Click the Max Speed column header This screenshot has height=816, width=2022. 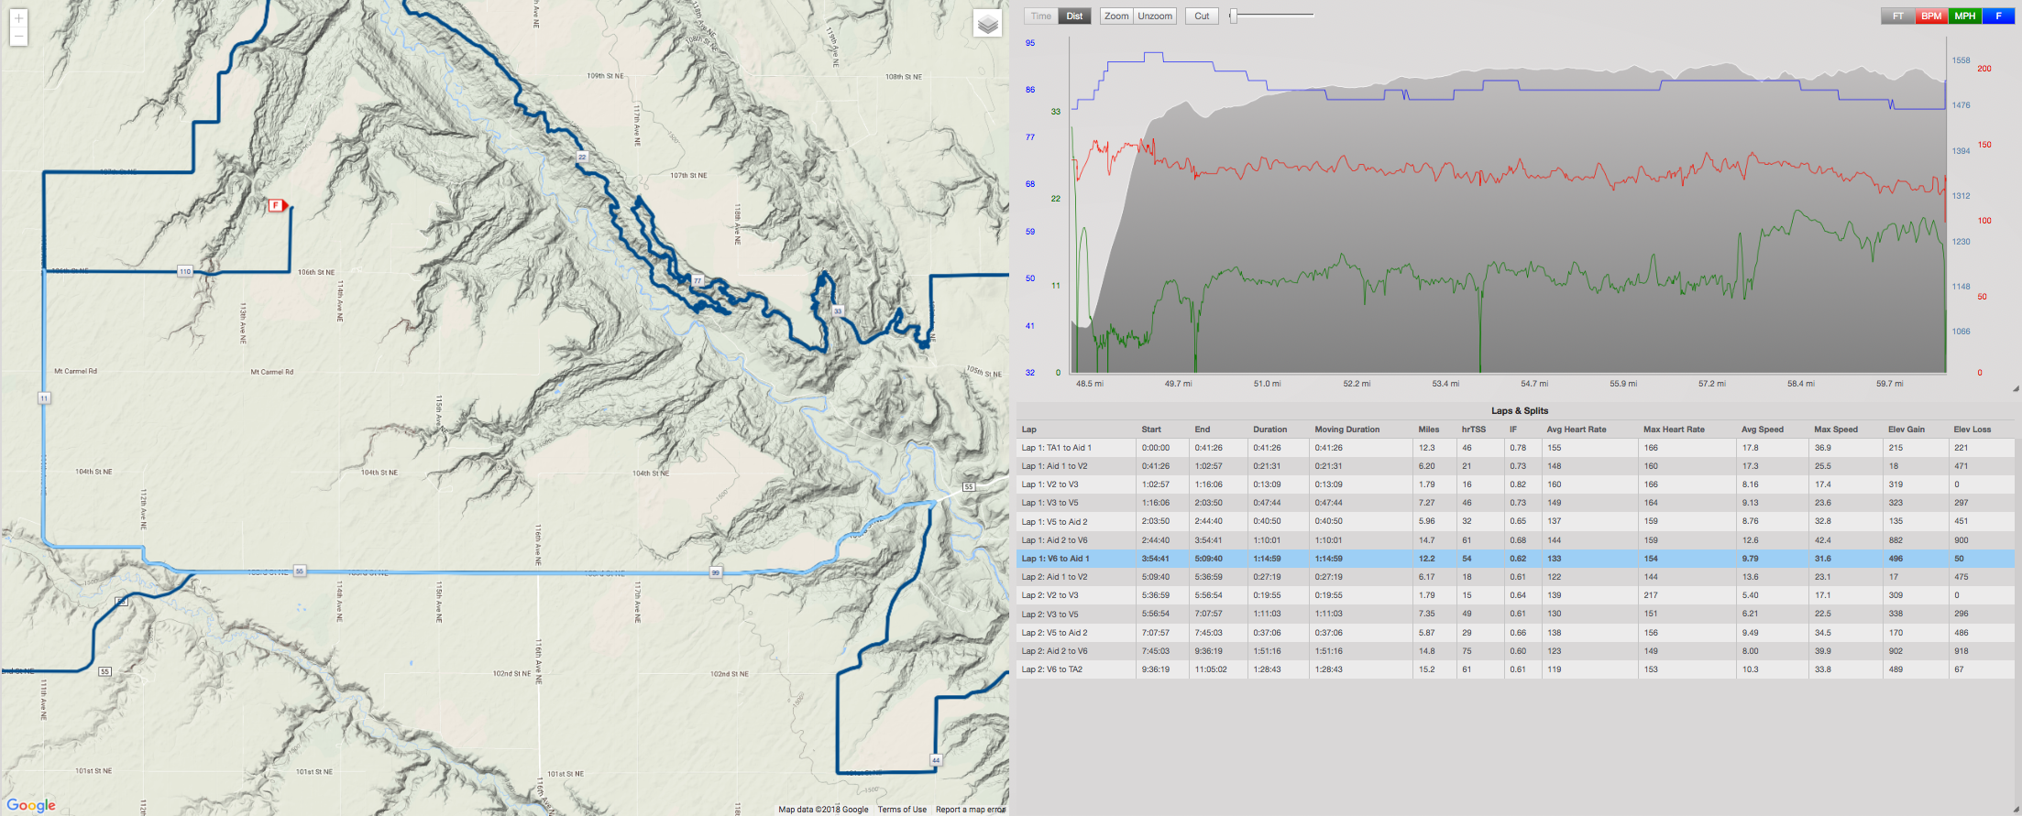point(1836,430)
